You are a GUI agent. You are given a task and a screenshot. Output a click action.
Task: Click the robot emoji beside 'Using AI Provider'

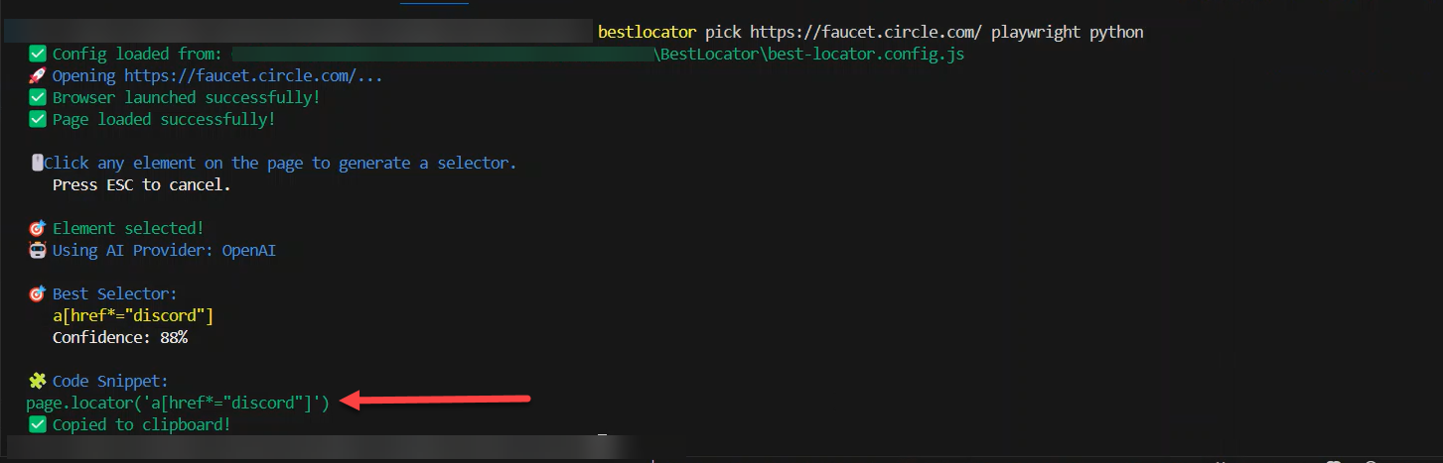[38, 250]
